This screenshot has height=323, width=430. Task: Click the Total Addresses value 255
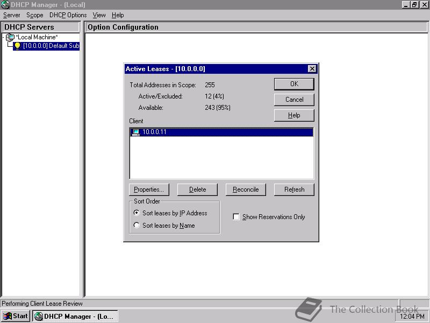210,85
